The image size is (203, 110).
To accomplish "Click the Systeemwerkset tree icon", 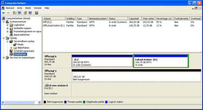I will point(8,22).
